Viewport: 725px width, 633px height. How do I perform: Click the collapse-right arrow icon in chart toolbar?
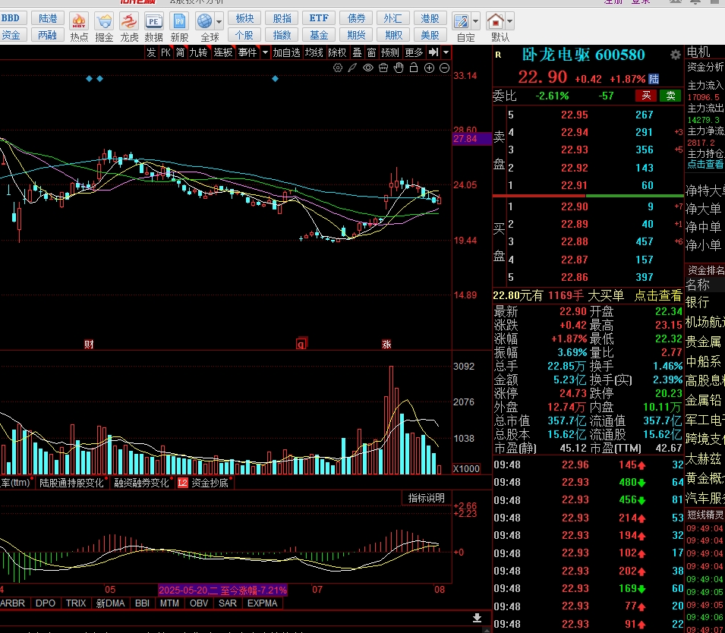tap(433, 52)
